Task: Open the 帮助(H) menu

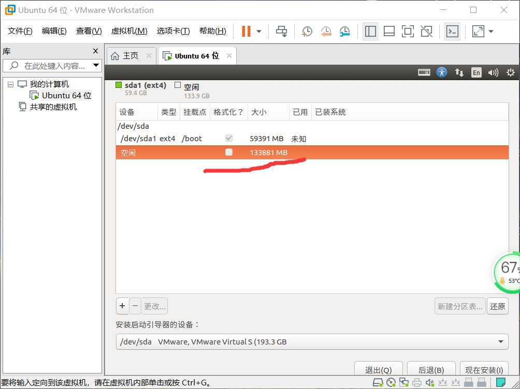Action: (x=212, y=31)
